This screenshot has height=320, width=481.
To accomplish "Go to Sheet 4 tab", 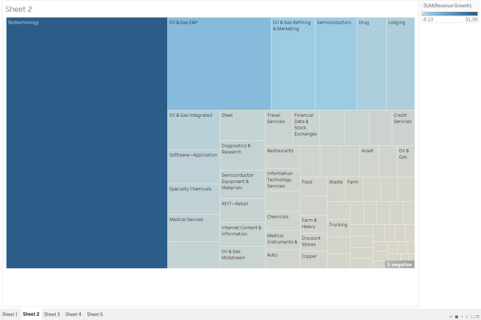I will (73, 314).
